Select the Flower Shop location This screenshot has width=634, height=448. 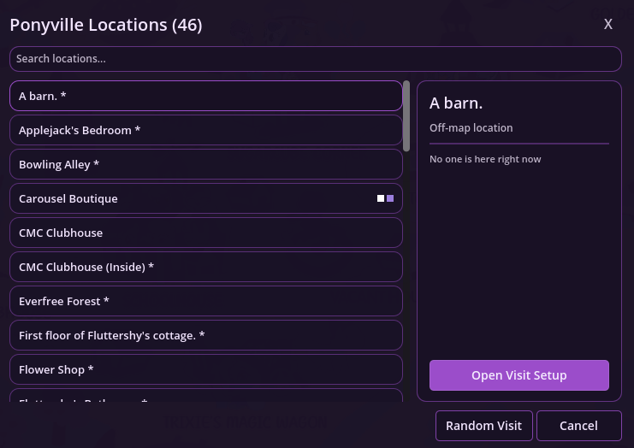[x=205, y=369]
